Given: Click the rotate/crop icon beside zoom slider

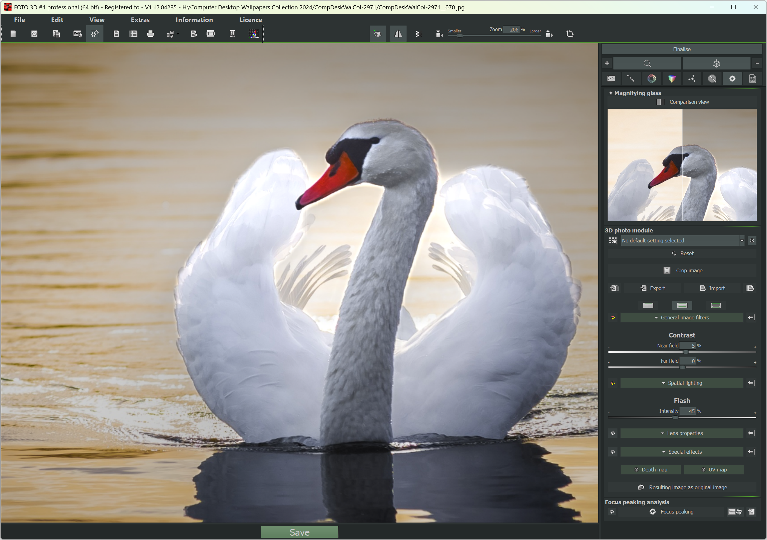Looking at the screenshot, I should 570,34.
